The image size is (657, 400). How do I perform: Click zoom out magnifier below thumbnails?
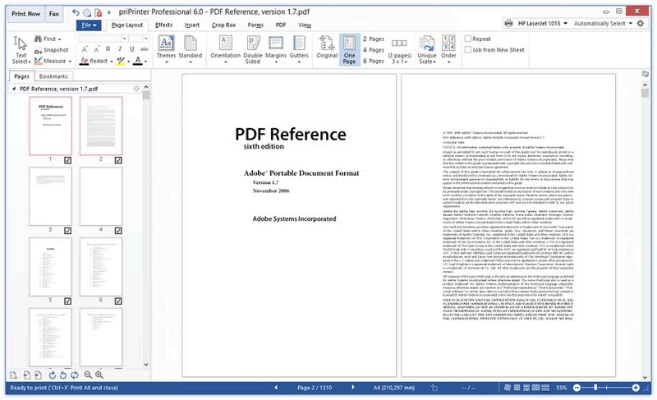coord(88,375)
